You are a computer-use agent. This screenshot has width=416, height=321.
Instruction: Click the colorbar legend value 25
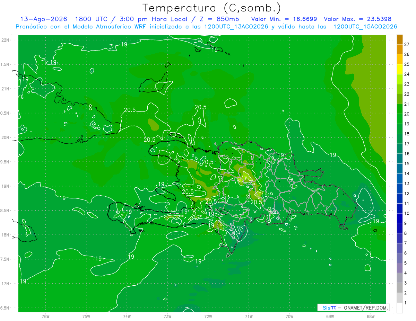pos(407,64)
